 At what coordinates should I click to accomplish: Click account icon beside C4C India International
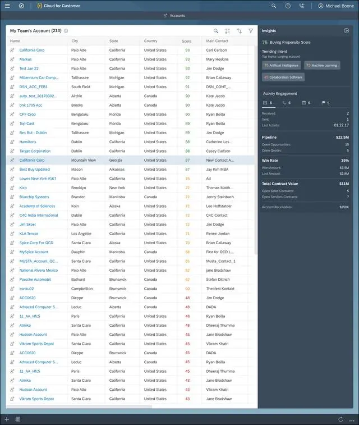[x=12, y=216]
